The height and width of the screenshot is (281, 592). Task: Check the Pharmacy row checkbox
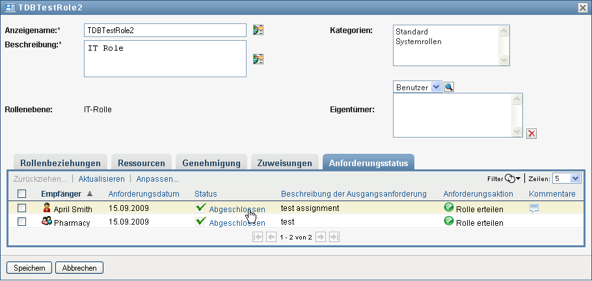22,222
